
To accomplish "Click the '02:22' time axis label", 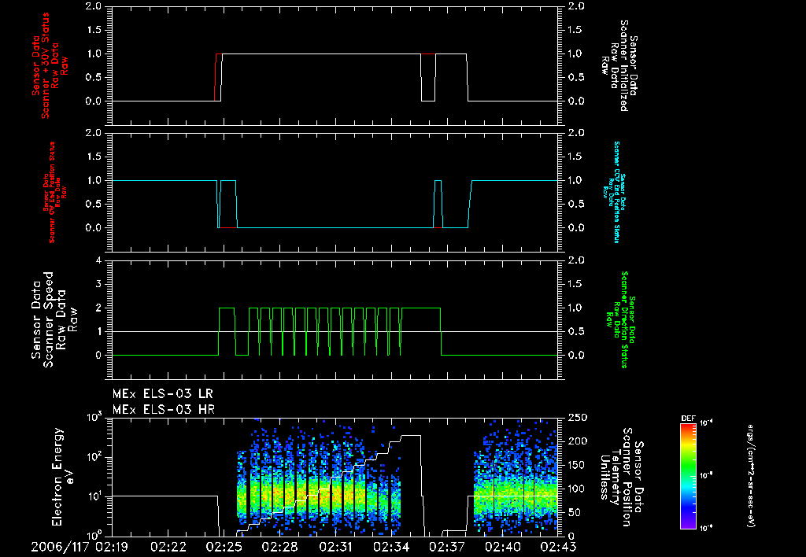I will [x=168, y=547].
